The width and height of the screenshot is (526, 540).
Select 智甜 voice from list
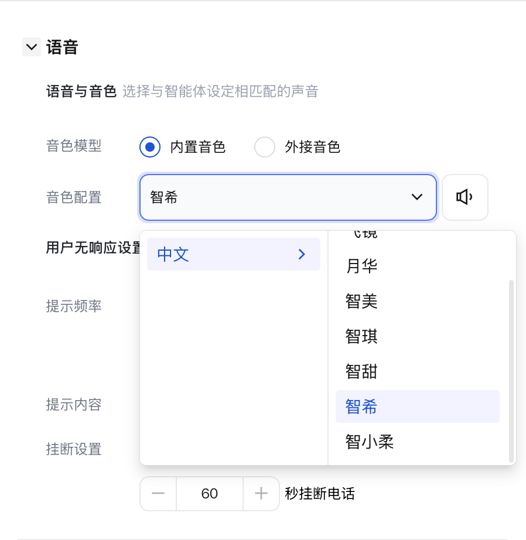point(361,371)
